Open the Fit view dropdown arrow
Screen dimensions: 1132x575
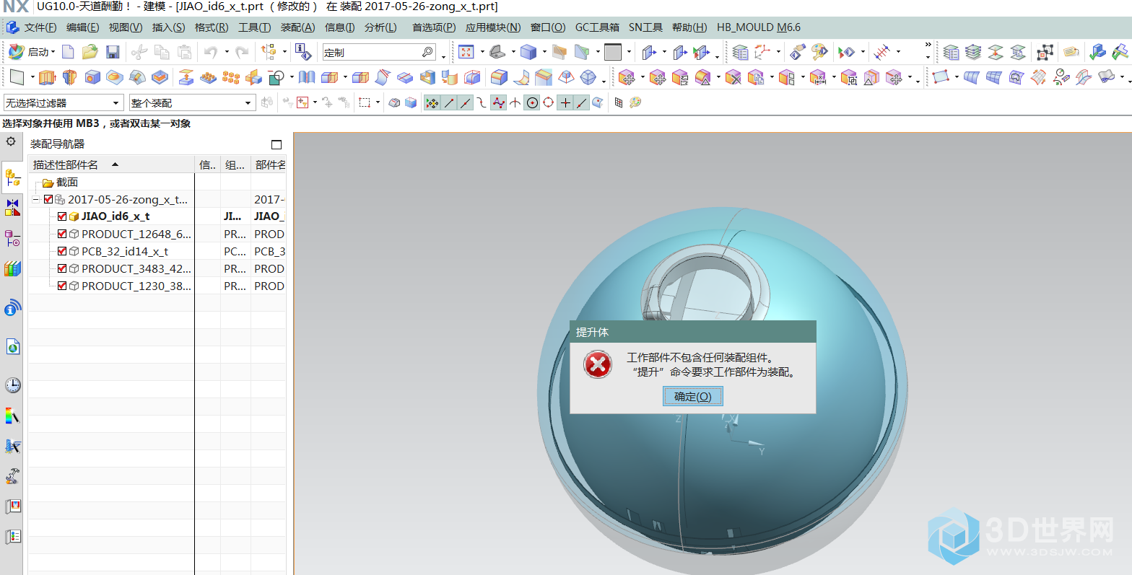click(x=481, y=52)
